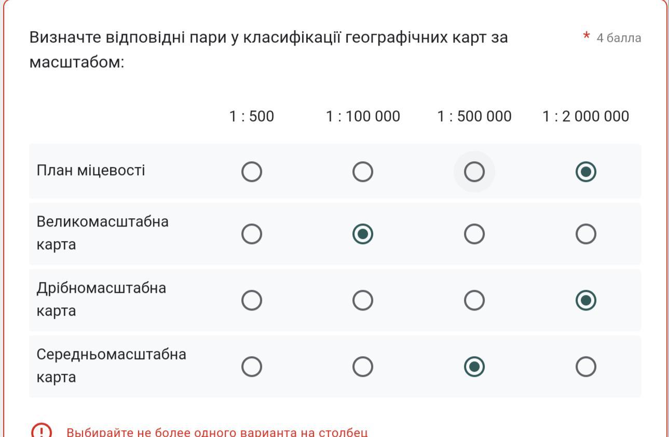Select 1 : 500 000 for План міцевості
The width and height of the screenshot is (669, 437).
(474, 172)
